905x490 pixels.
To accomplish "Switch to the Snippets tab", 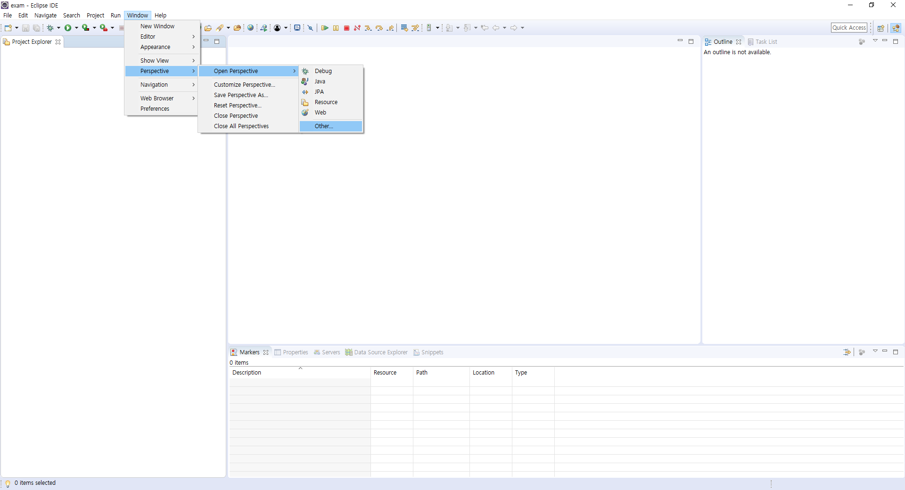I will coord(428,352).
